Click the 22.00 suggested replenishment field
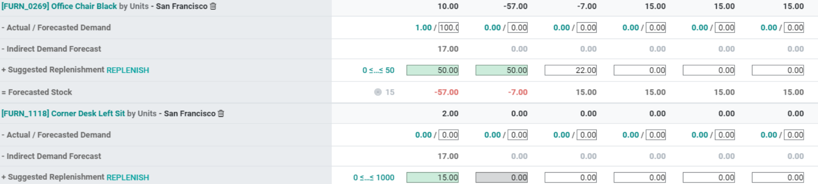Screen dimensions: 818x184 (570, 70)
